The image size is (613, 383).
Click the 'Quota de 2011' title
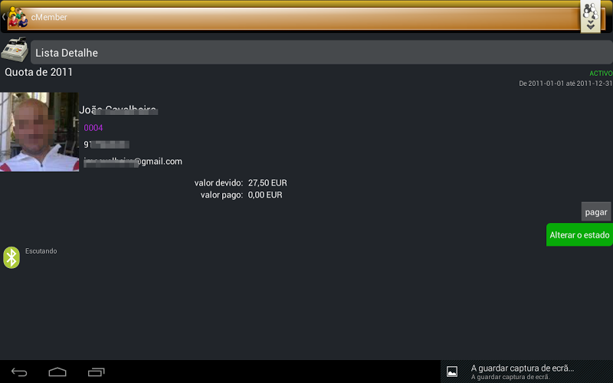coord(39,72)
